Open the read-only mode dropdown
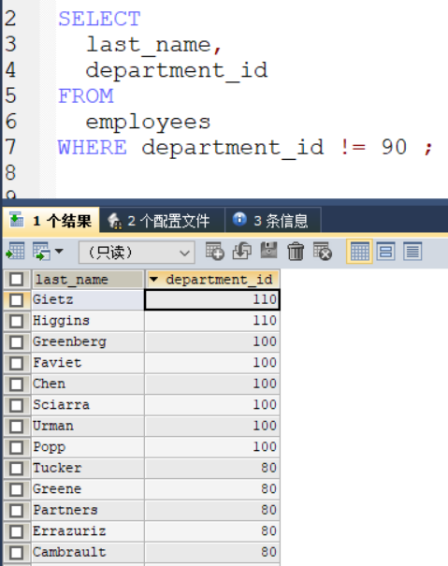Viewport: 448px width, 566px height. click(137, 253)
